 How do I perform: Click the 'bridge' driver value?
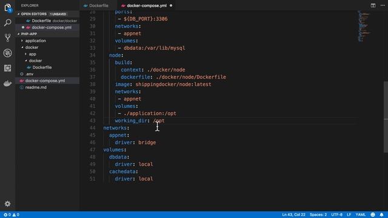tap(147, 142)
